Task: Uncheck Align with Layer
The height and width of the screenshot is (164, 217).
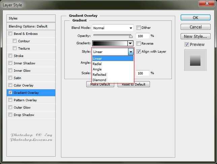Action: [x=139, y=52]
